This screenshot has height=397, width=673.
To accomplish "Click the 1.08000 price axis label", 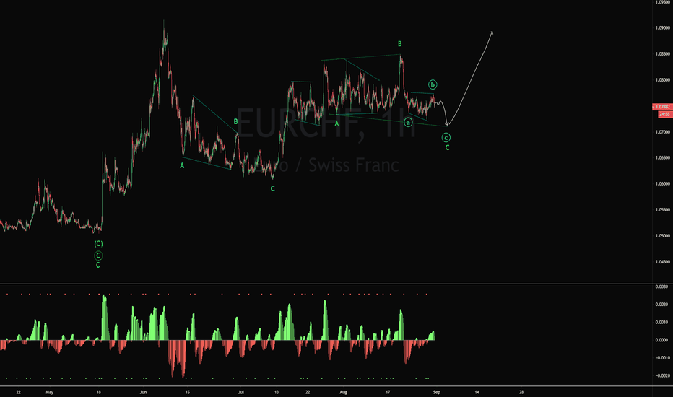I will 663,80.
